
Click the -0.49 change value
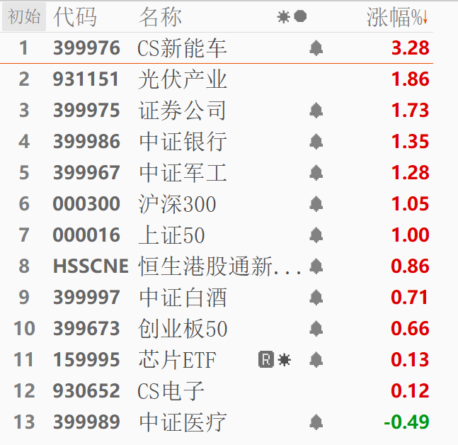tap(406, 422)
